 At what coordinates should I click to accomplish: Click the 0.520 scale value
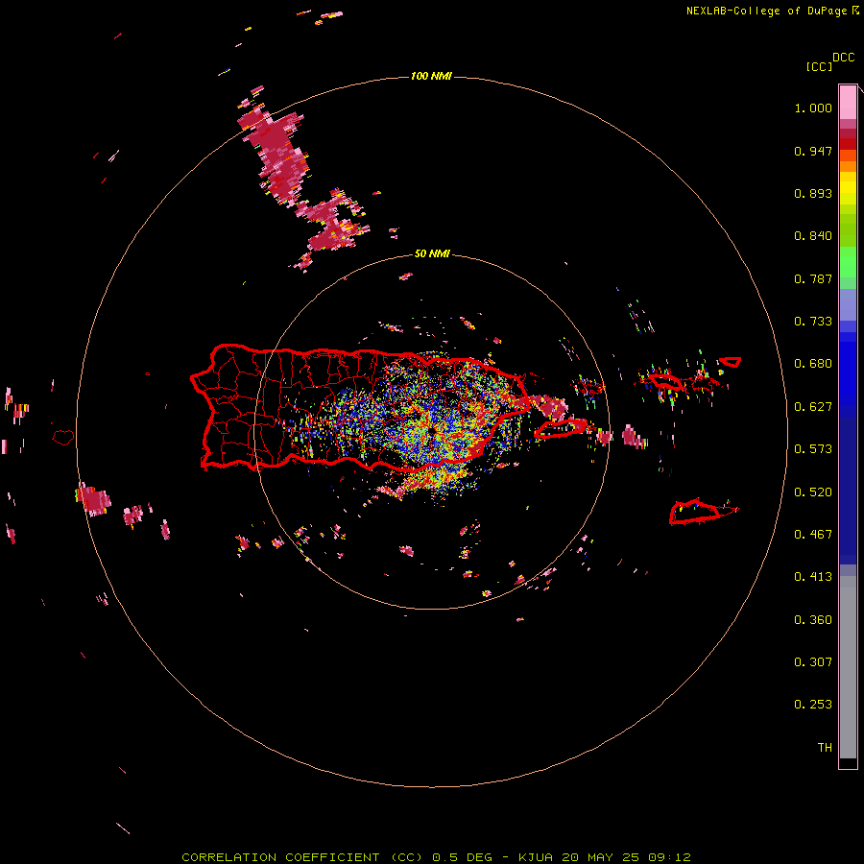click(x=813, y=492)
